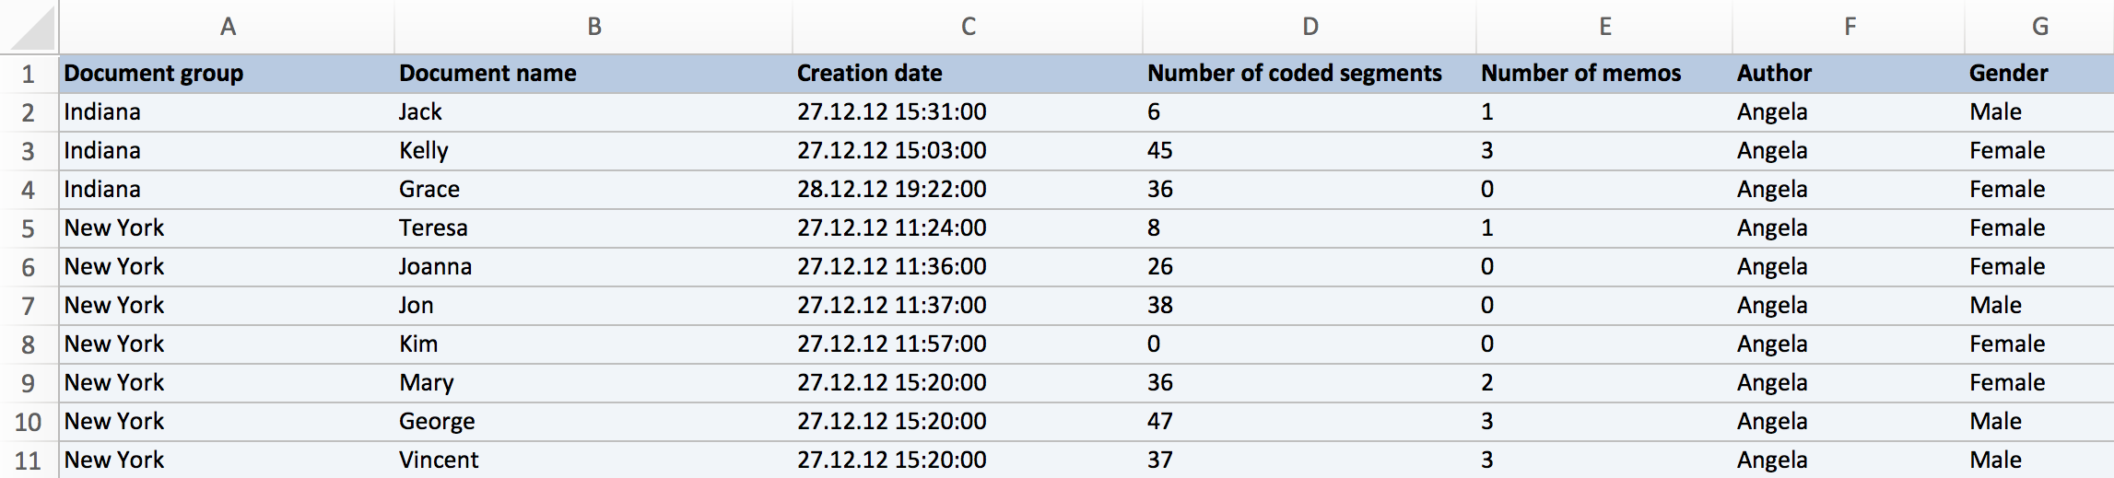This screenshot has width=2114, height=478.
Task: Click coded segments value "37"
Action: pos(1159,460)
